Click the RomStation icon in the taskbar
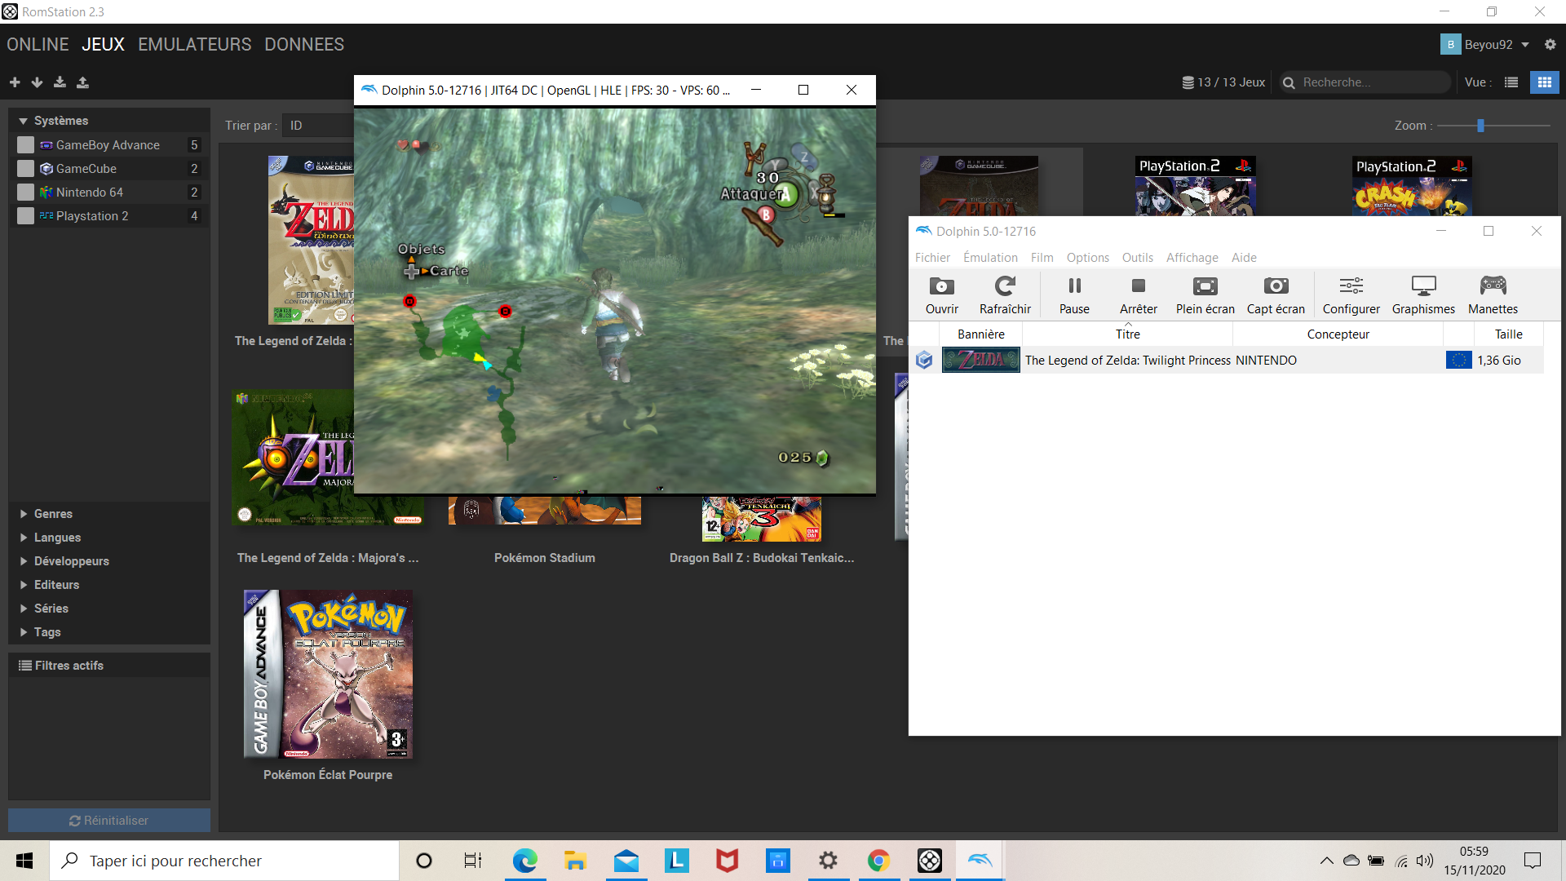The image size is (1566, 881). [929, 861]
